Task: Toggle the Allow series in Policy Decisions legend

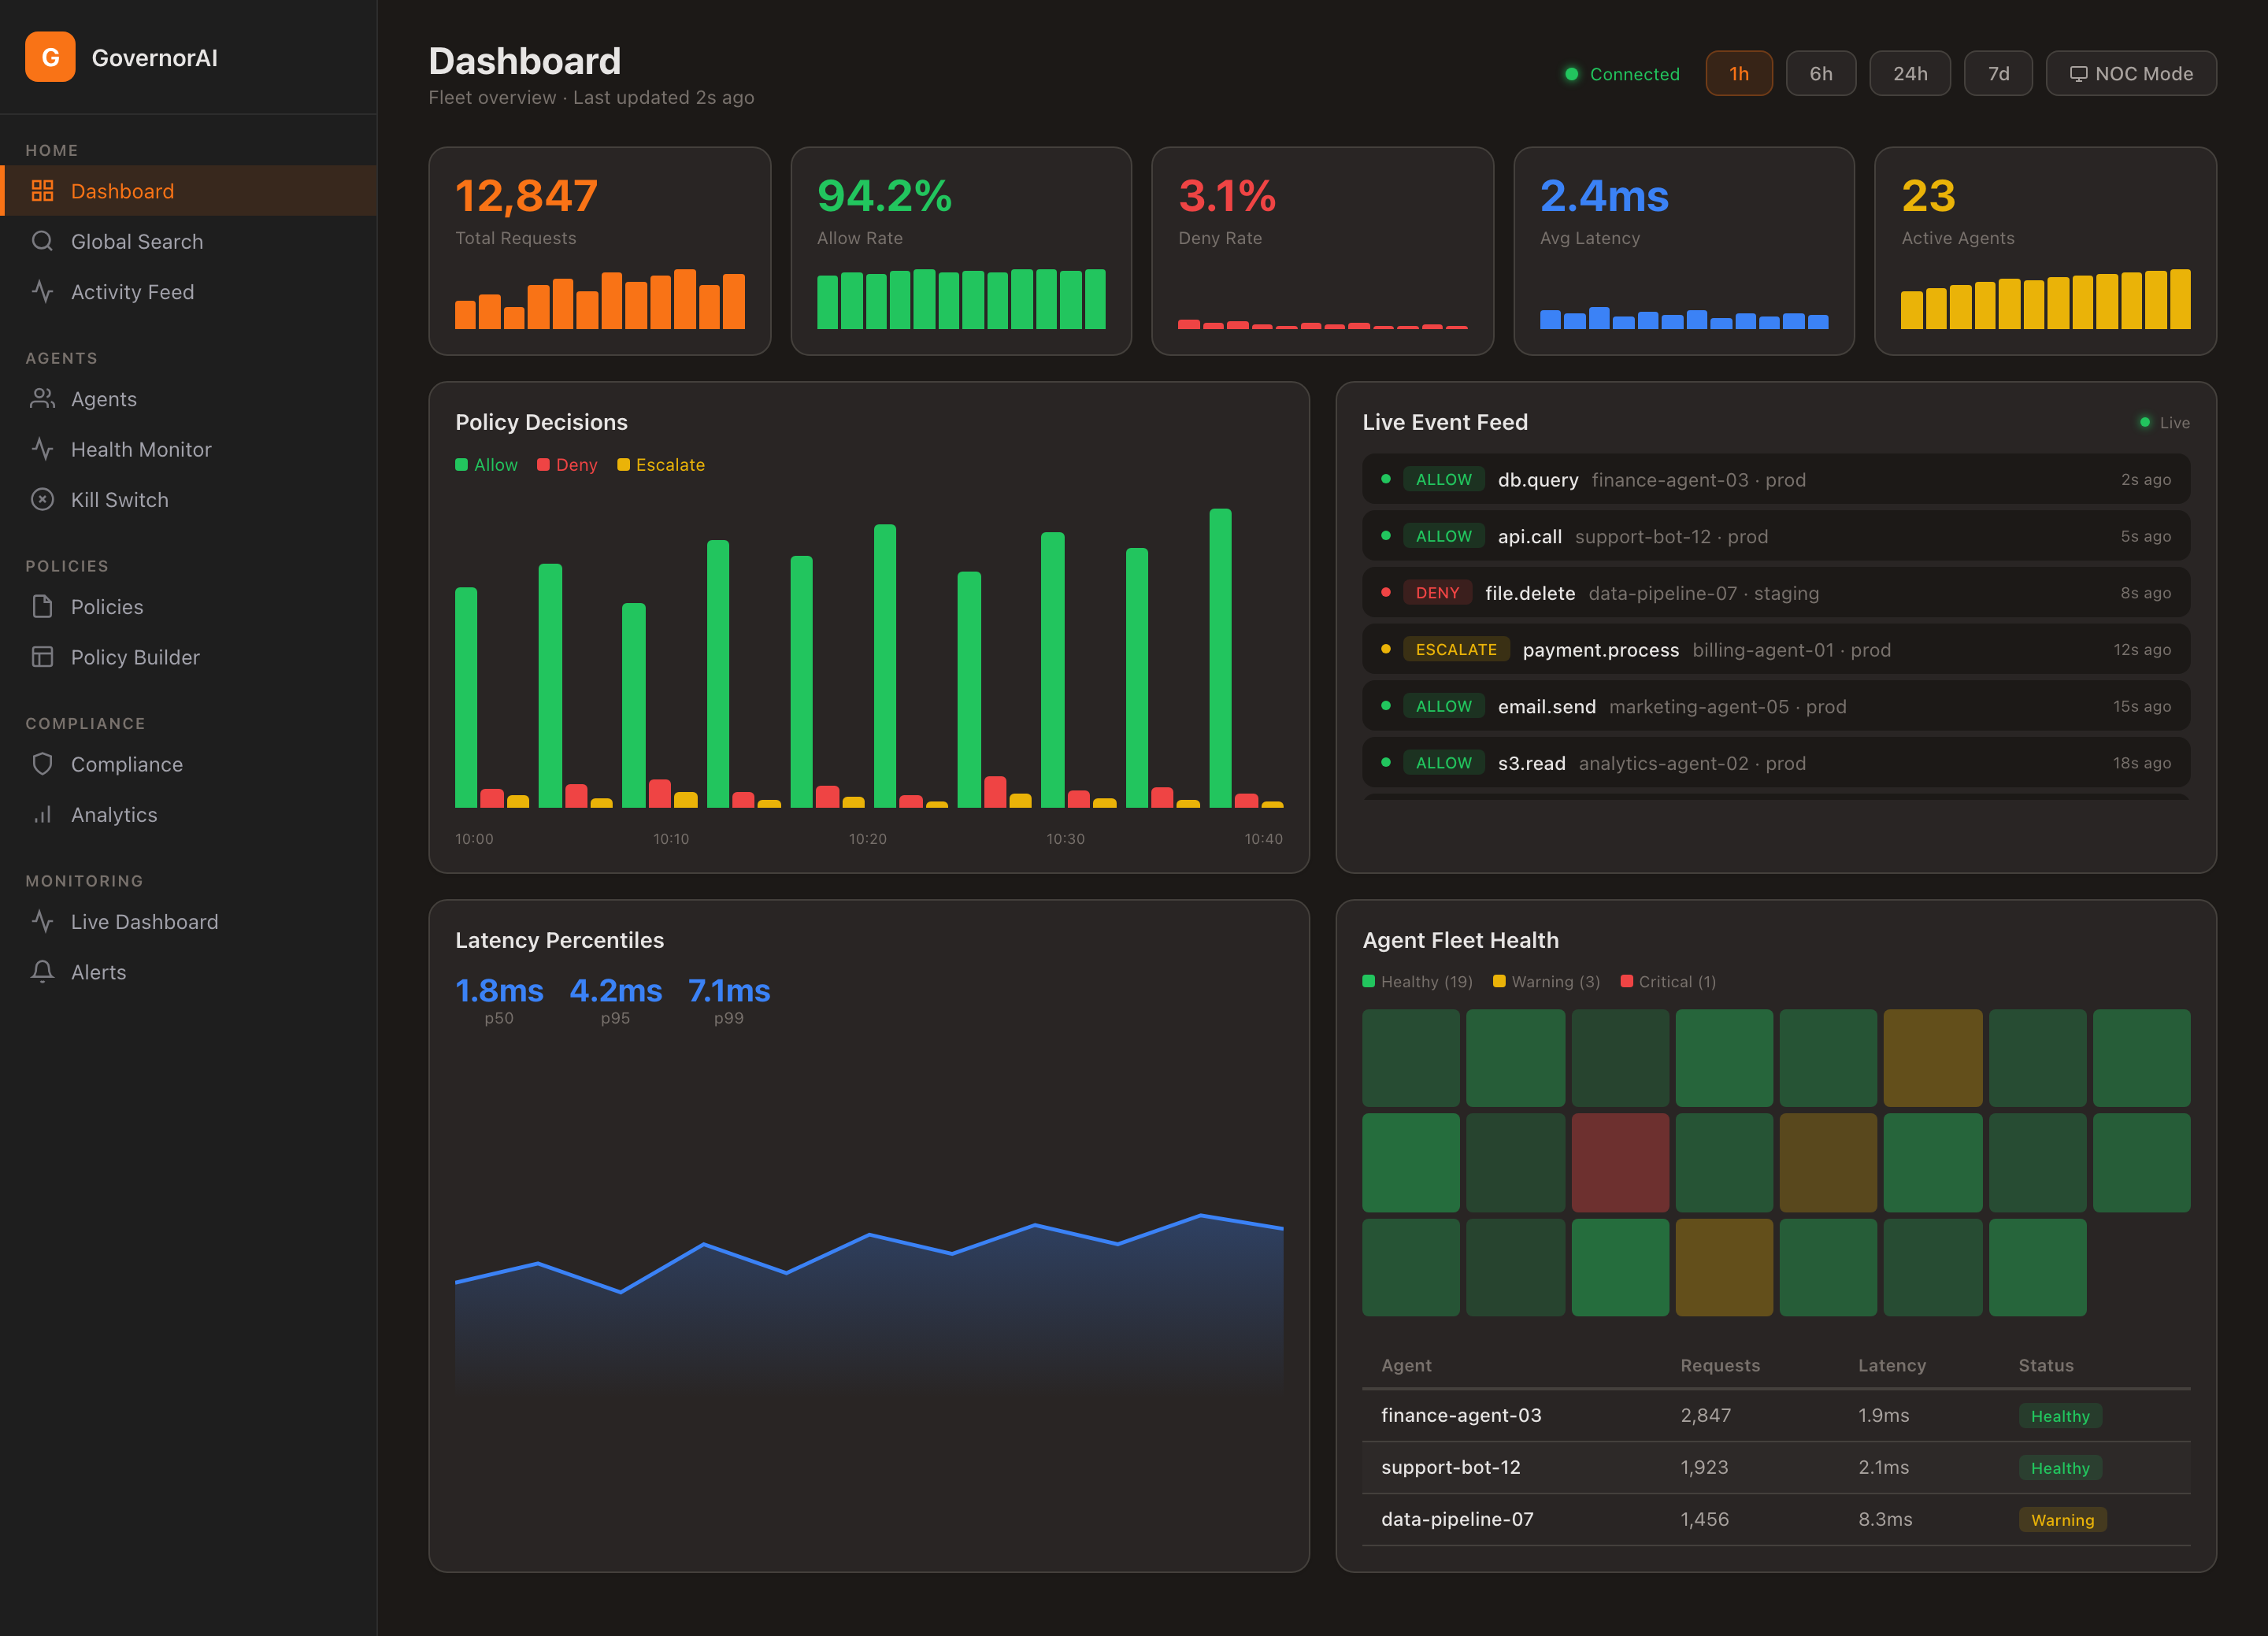Action: coord(486,464)
